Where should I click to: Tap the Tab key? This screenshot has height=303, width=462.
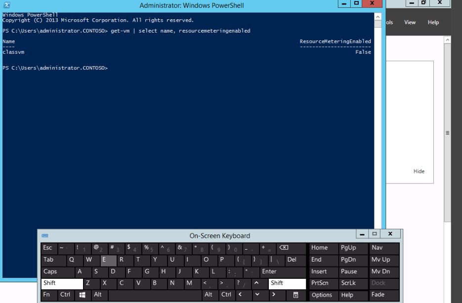point(53,260)
